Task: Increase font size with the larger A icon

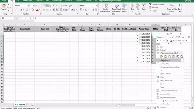Action: (x=36, y=6)
